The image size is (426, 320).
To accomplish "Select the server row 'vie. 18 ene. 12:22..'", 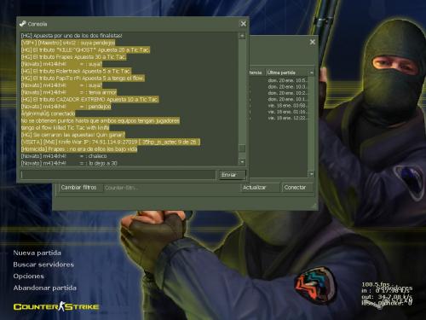I will click(x=287, y=118).
